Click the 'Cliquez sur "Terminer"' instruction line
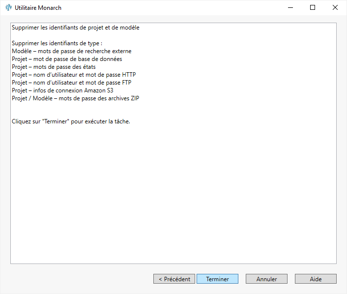 point(71,121)
